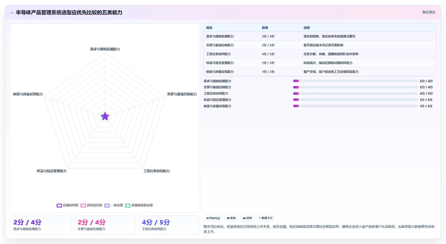Select table cell 样品与验证管理能力
This screenshot has width=446, height=244.
pos(220,63)
